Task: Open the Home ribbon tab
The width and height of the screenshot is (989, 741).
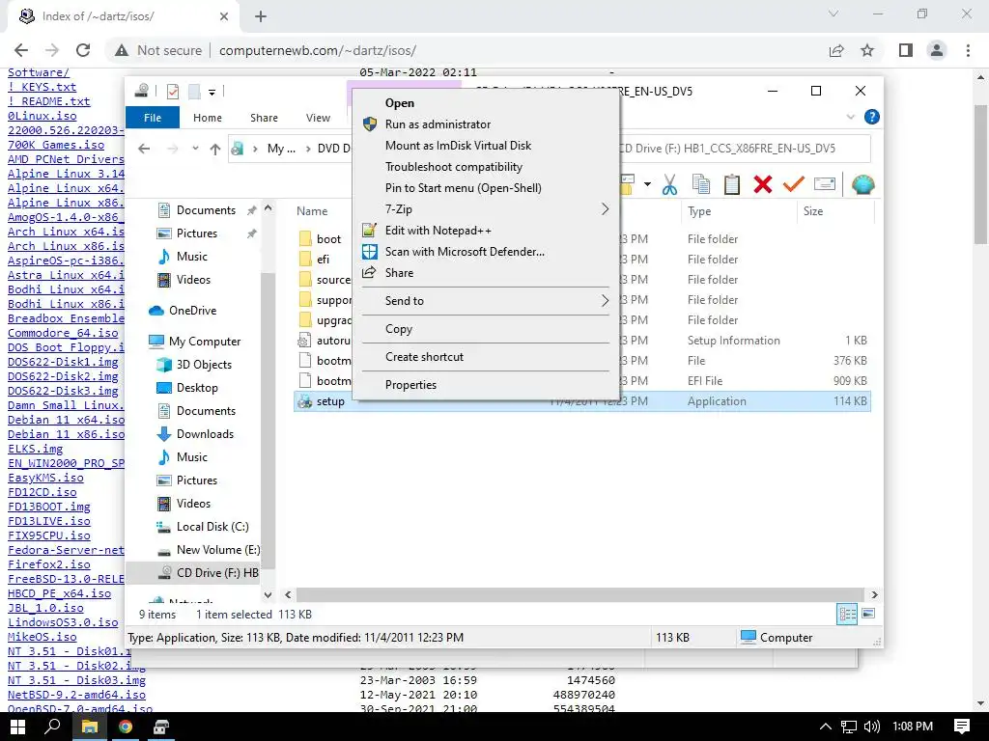Action: (208, 117)
